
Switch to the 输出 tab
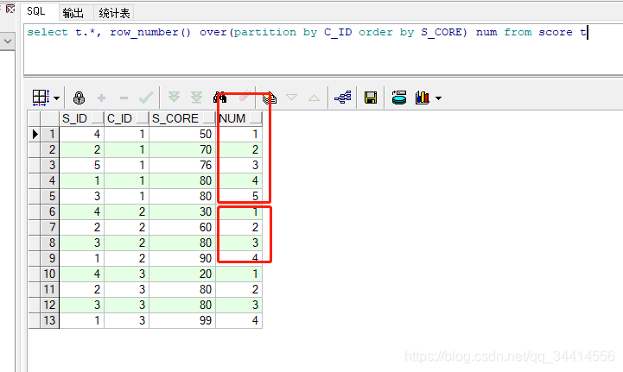pyautogui.click(x=73, y=13)
